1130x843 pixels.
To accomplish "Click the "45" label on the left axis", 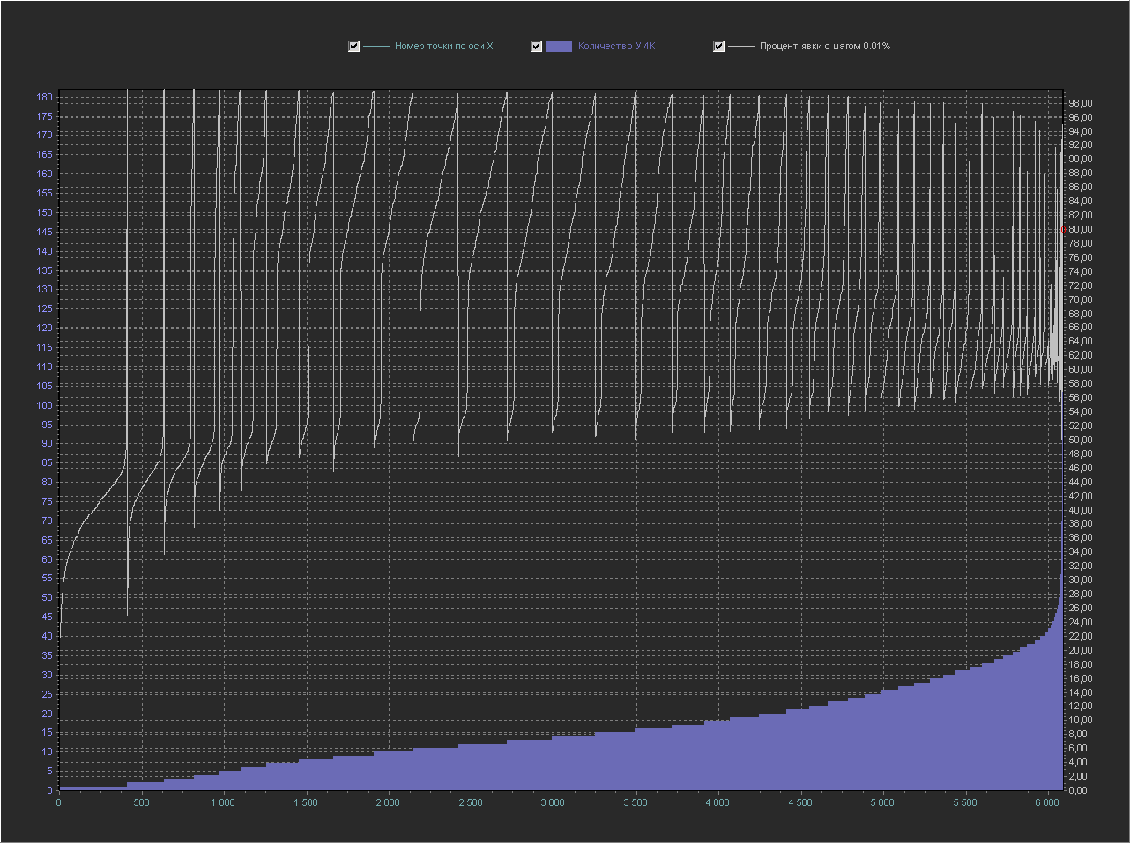I will pos(47,617).
